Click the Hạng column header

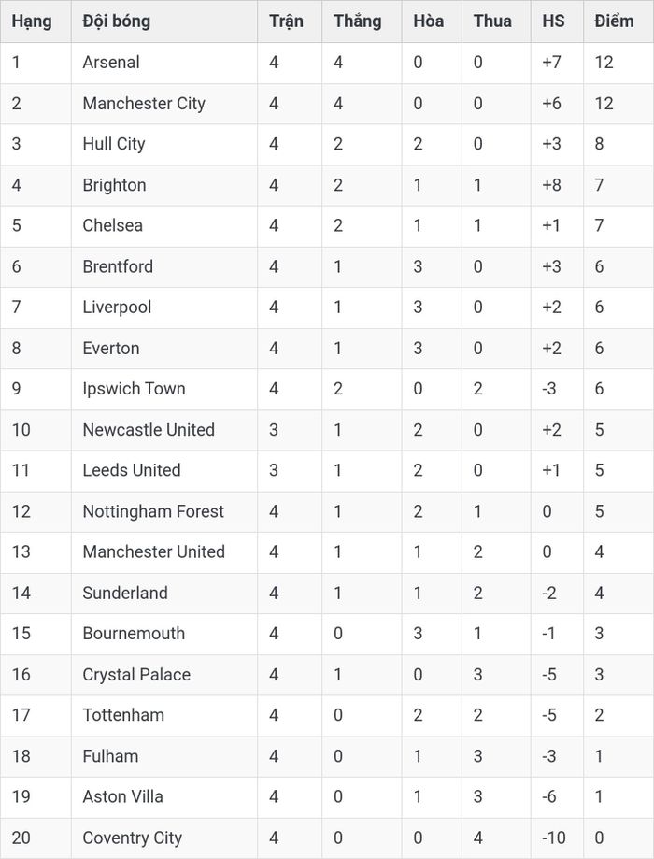[32, 21]
